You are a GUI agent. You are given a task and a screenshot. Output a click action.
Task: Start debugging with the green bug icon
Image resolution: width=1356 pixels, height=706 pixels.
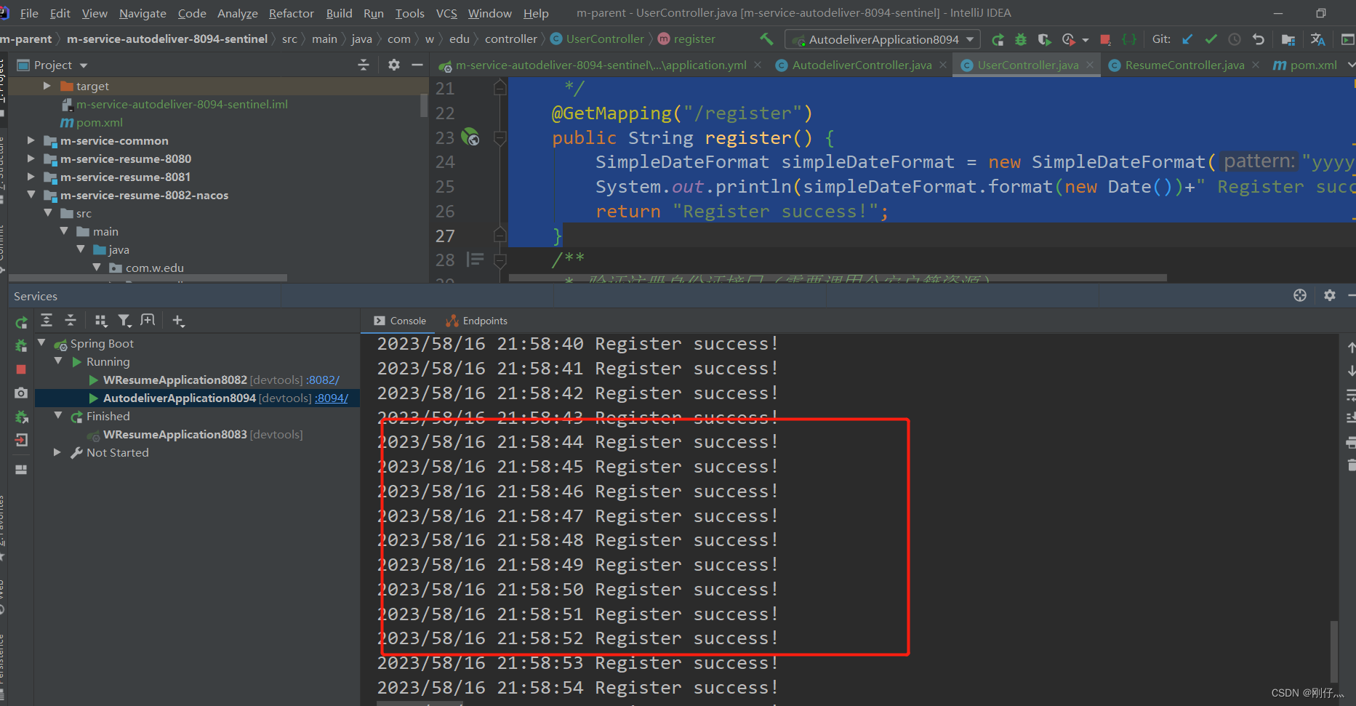pyautogui.click(x=1021, y=39)
